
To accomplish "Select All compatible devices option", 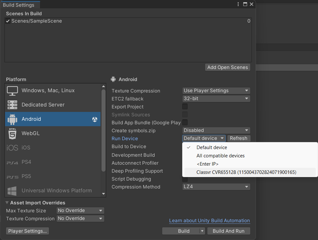I will [x=220, y=156].
